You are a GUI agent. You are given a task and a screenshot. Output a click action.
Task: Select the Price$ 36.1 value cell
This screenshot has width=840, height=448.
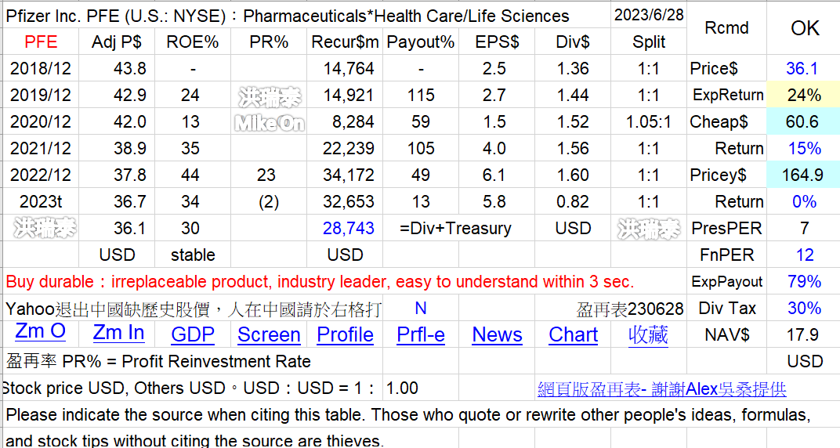[804, 68]
